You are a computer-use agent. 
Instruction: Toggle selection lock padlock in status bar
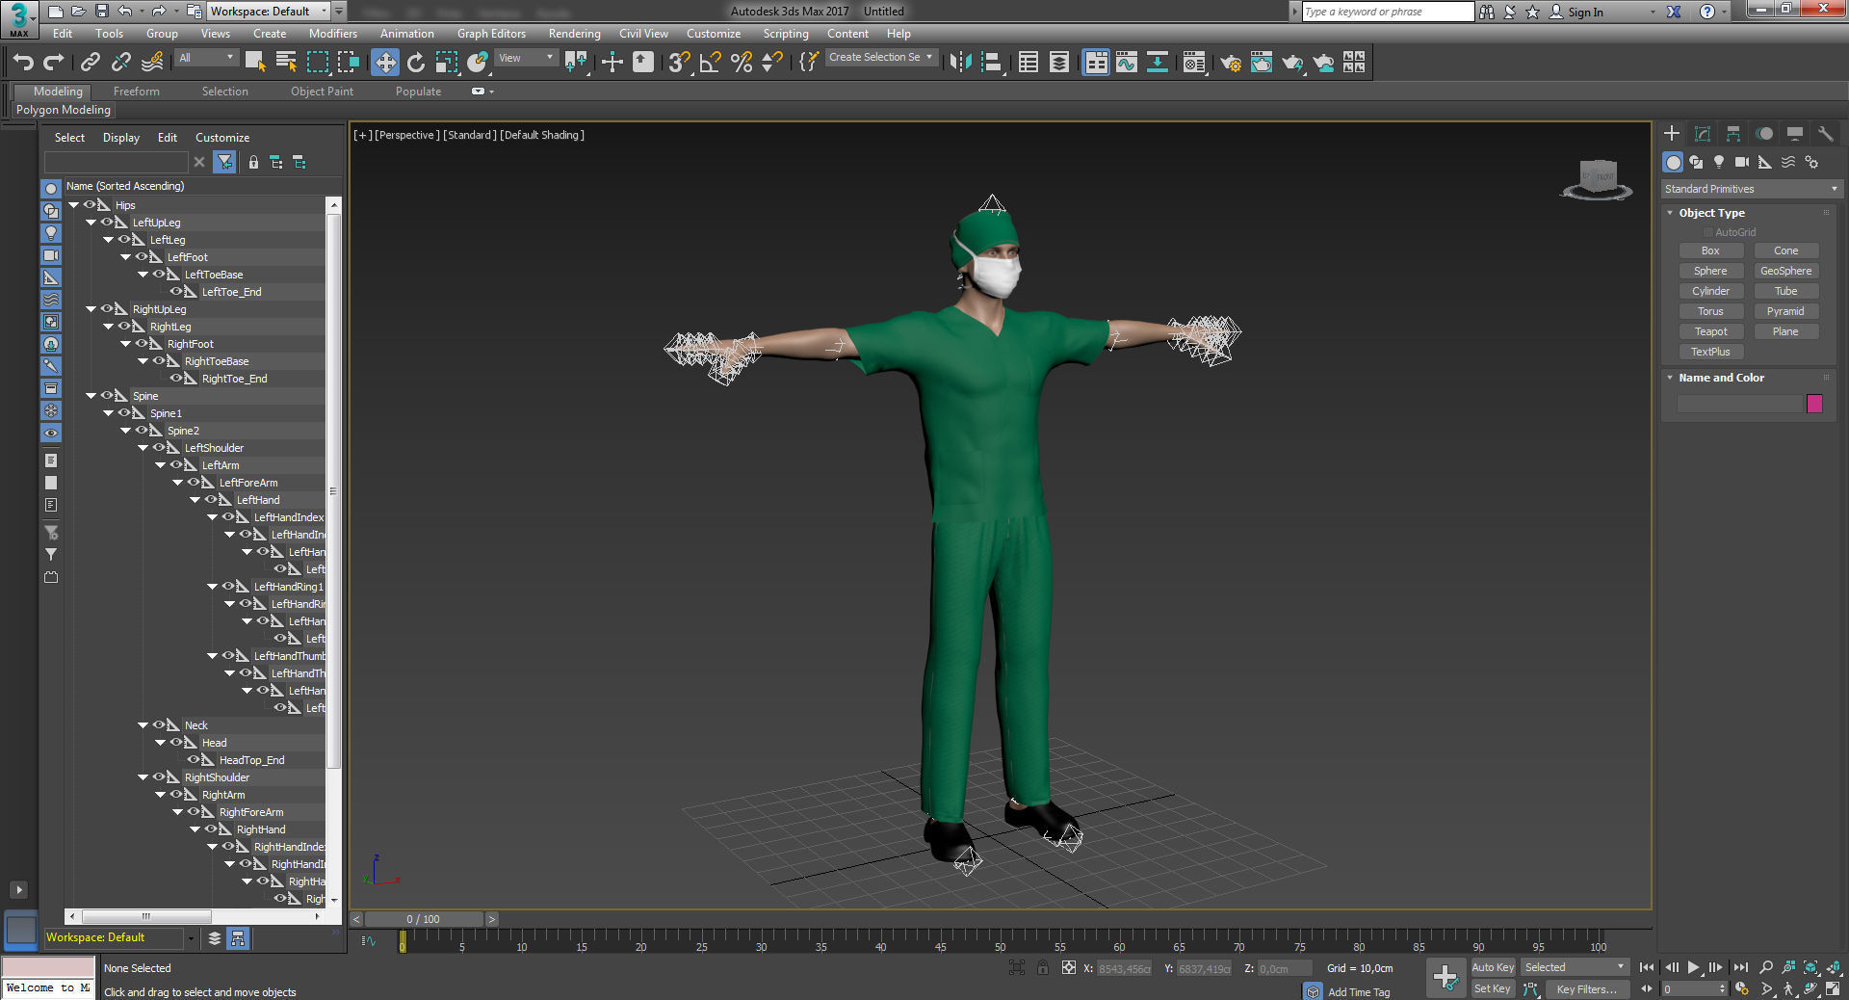click(x=1043, y=968)
